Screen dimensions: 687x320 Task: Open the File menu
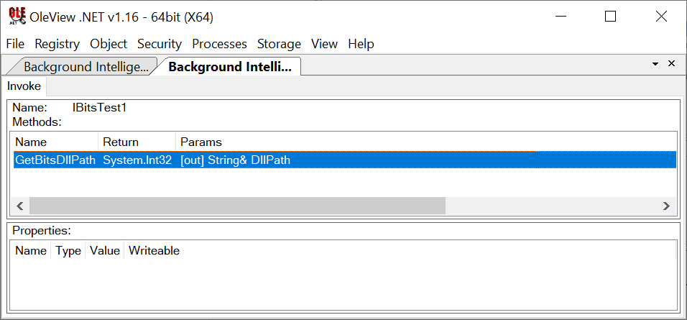pyautogui.click(x=15, y=44)
